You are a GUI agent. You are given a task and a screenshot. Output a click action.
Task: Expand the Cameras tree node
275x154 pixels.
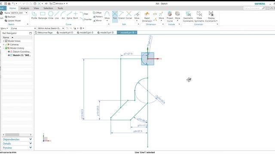tap(3, 44)
